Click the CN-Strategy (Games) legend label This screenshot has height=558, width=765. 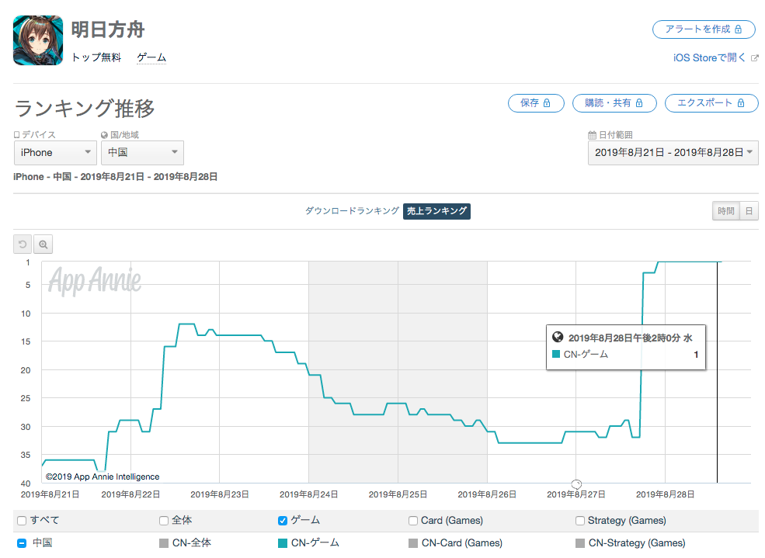click(637, 543)
